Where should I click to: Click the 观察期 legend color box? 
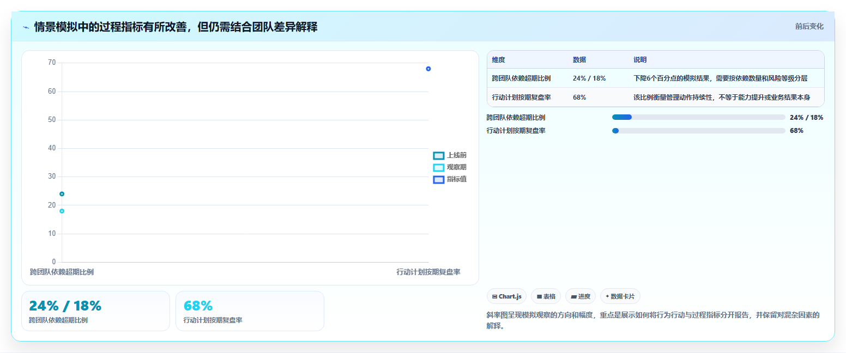tap(439, 168)
